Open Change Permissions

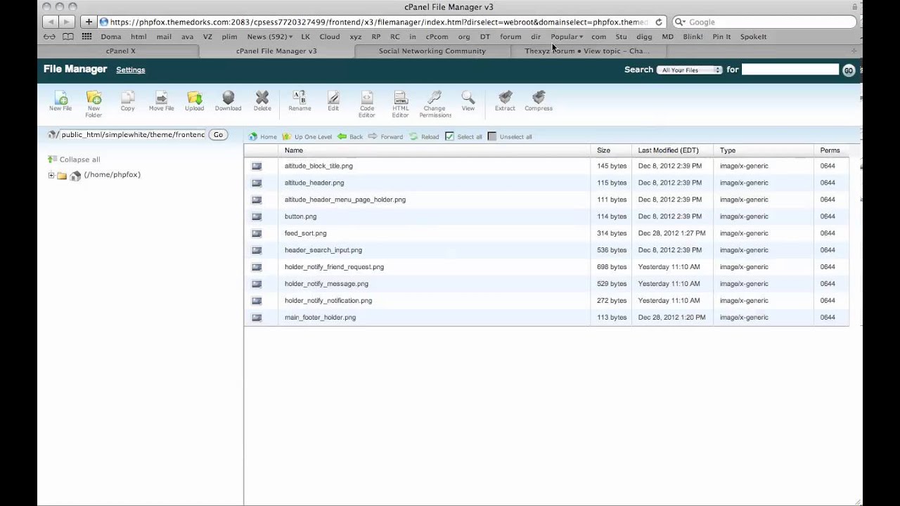click(x=435, y=104)
